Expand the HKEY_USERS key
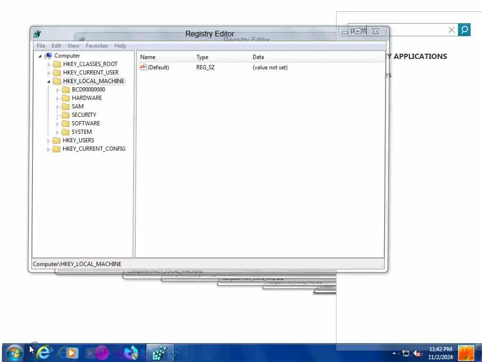The height and width of the screenshot is (362, 482). click(x=48, y=140)
